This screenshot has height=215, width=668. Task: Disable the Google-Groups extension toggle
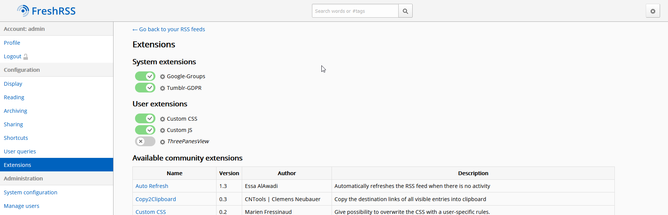click(x=145, y=76)
